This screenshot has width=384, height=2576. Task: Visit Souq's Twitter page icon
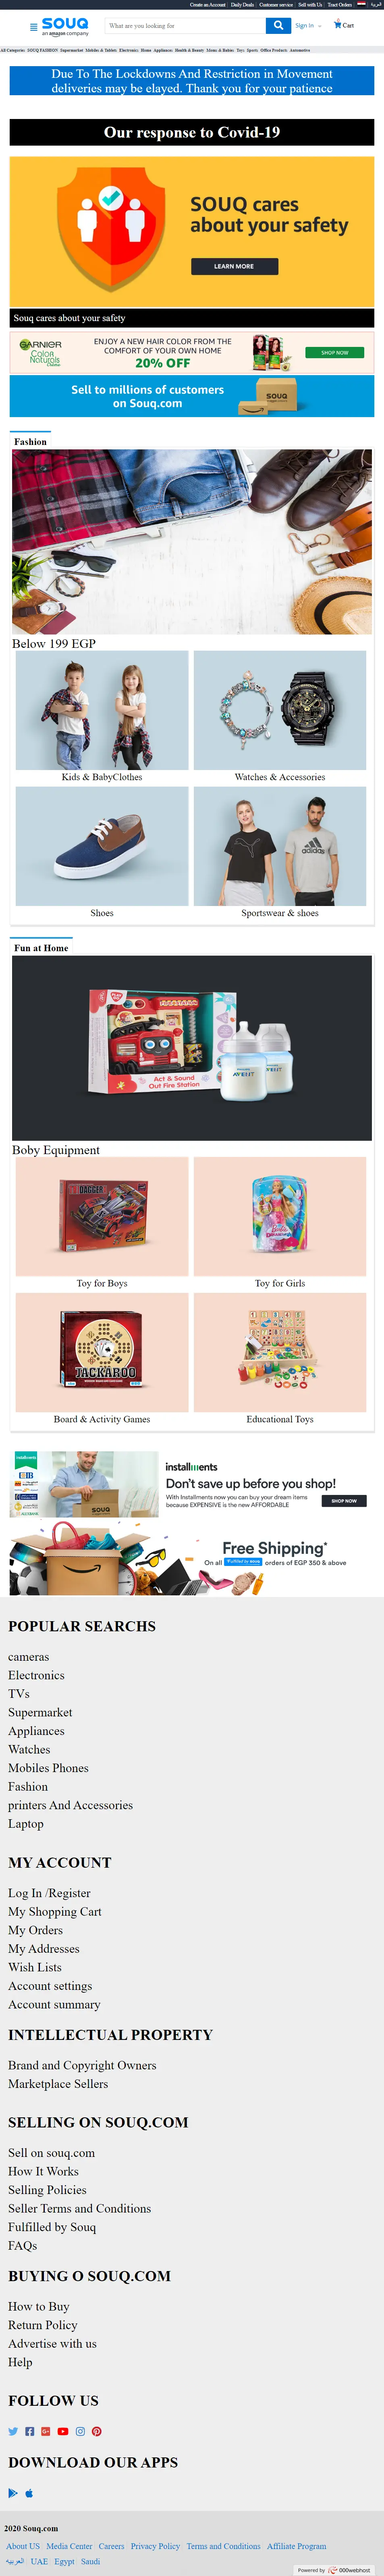pyautogui.click(x=13, y=2431)
